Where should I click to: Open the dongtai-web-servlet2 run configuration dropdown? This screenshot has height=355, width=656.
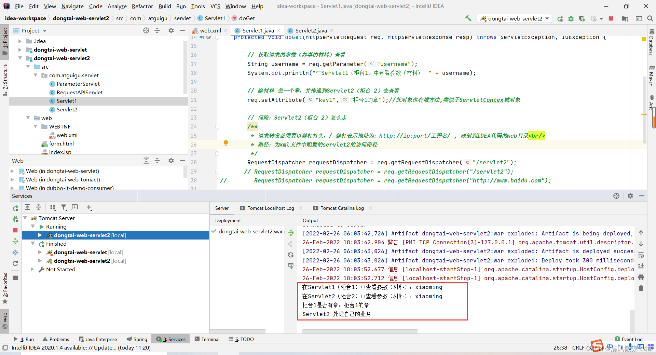click(x=514, y=18)
